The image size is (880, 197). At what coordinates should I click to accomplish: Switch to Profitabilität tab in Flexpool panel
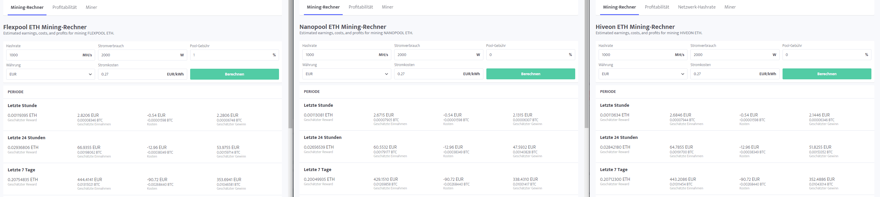tap(65, 7)
